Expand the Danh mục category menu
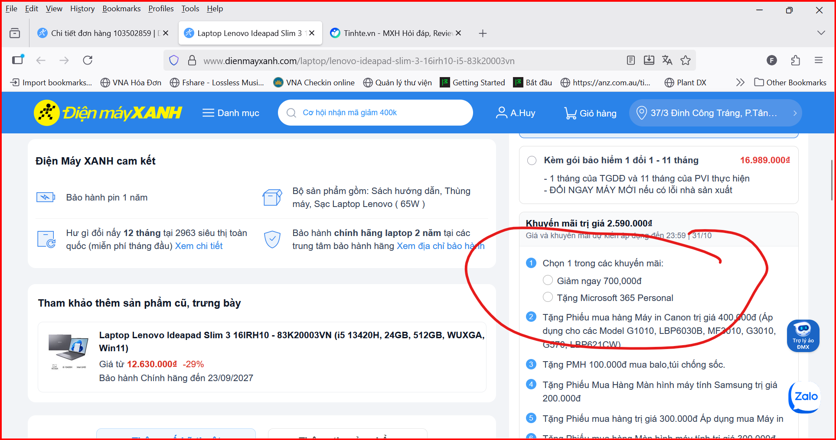 tap(231, 113)
